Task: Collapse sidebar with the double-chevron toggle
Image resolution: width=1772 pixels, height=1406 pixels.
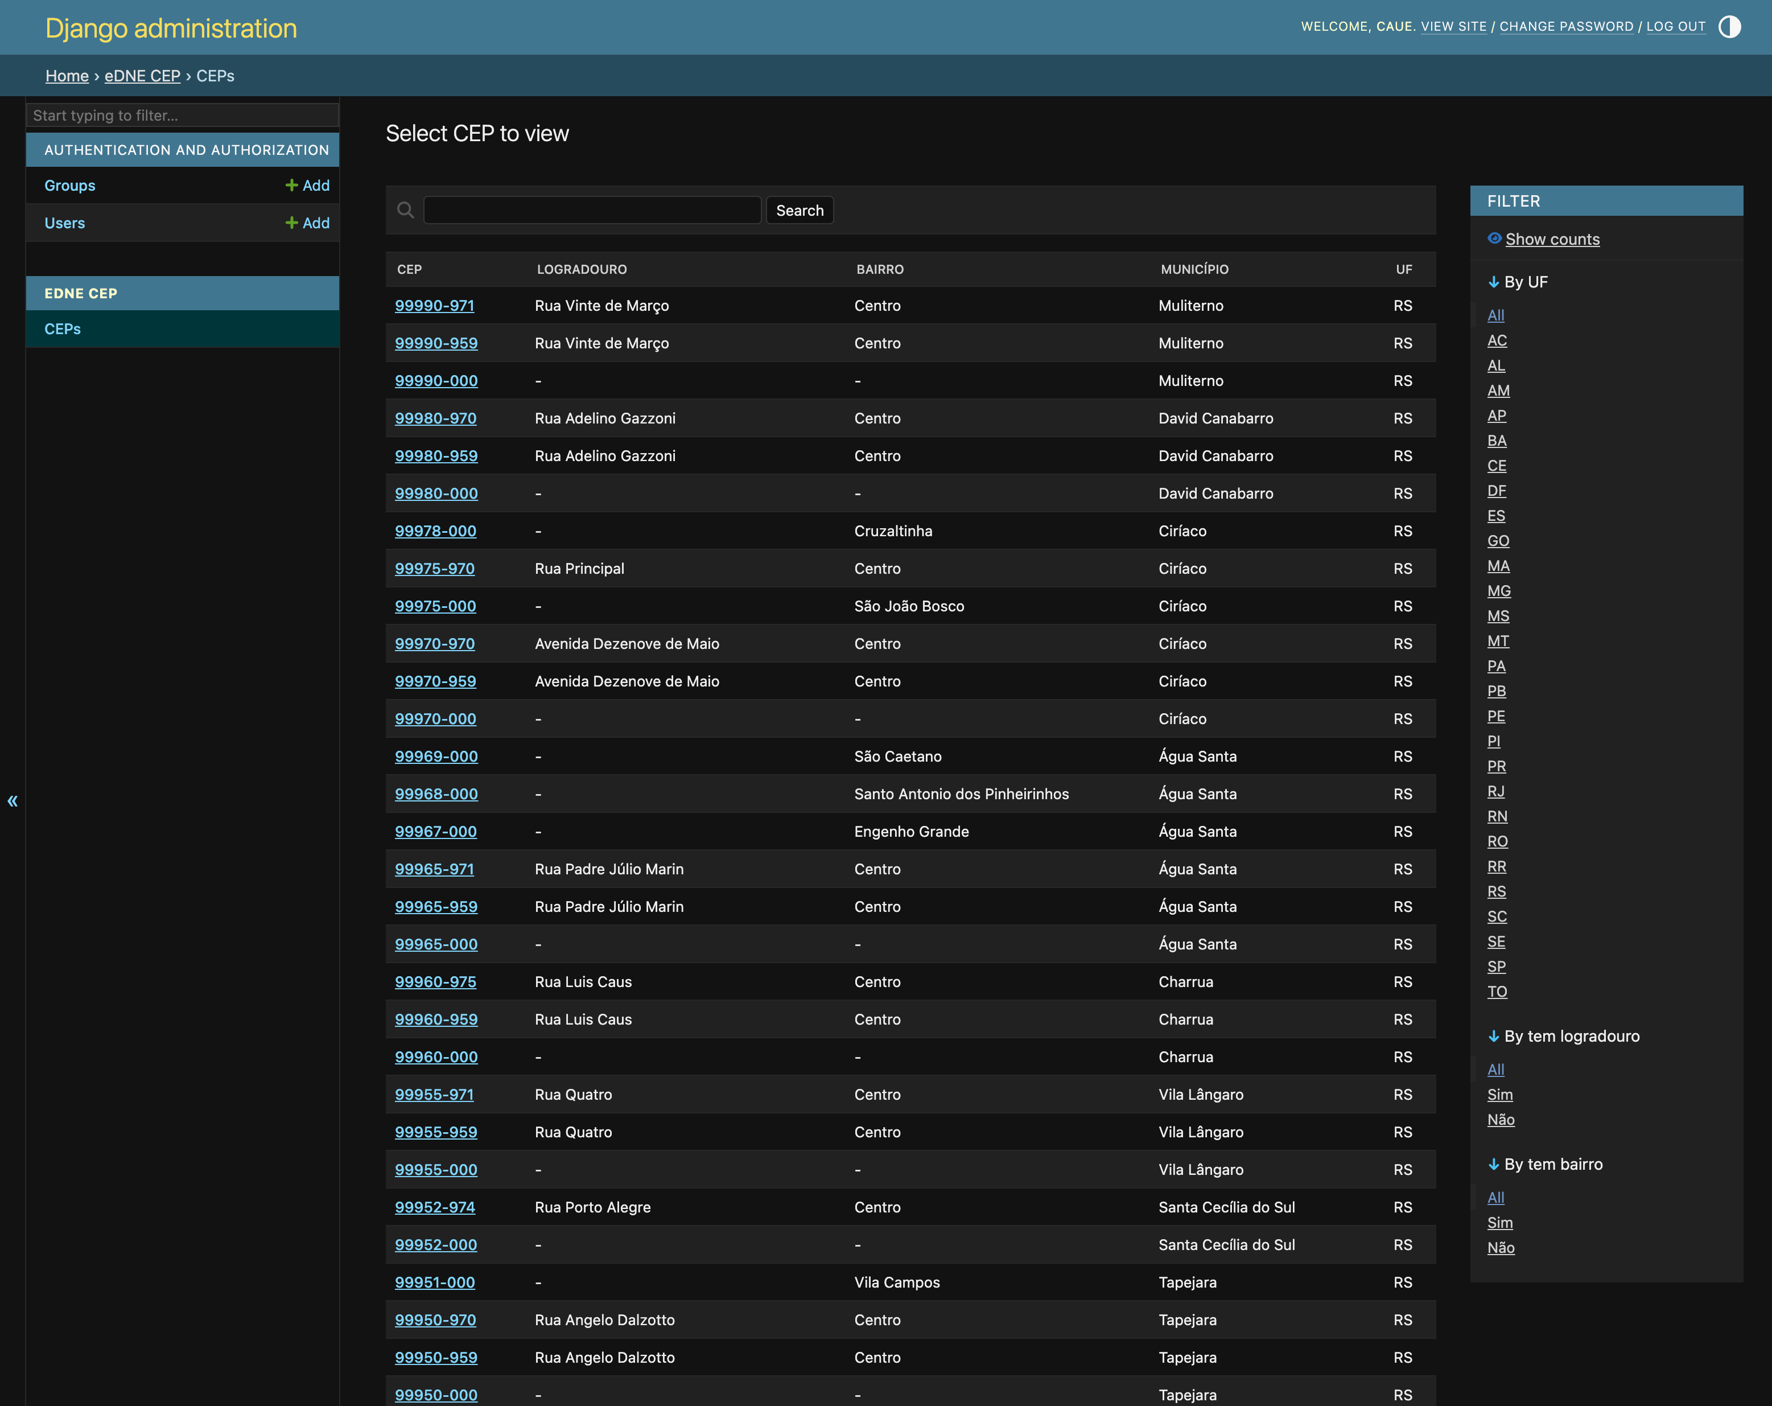Action: pos(13,801)
